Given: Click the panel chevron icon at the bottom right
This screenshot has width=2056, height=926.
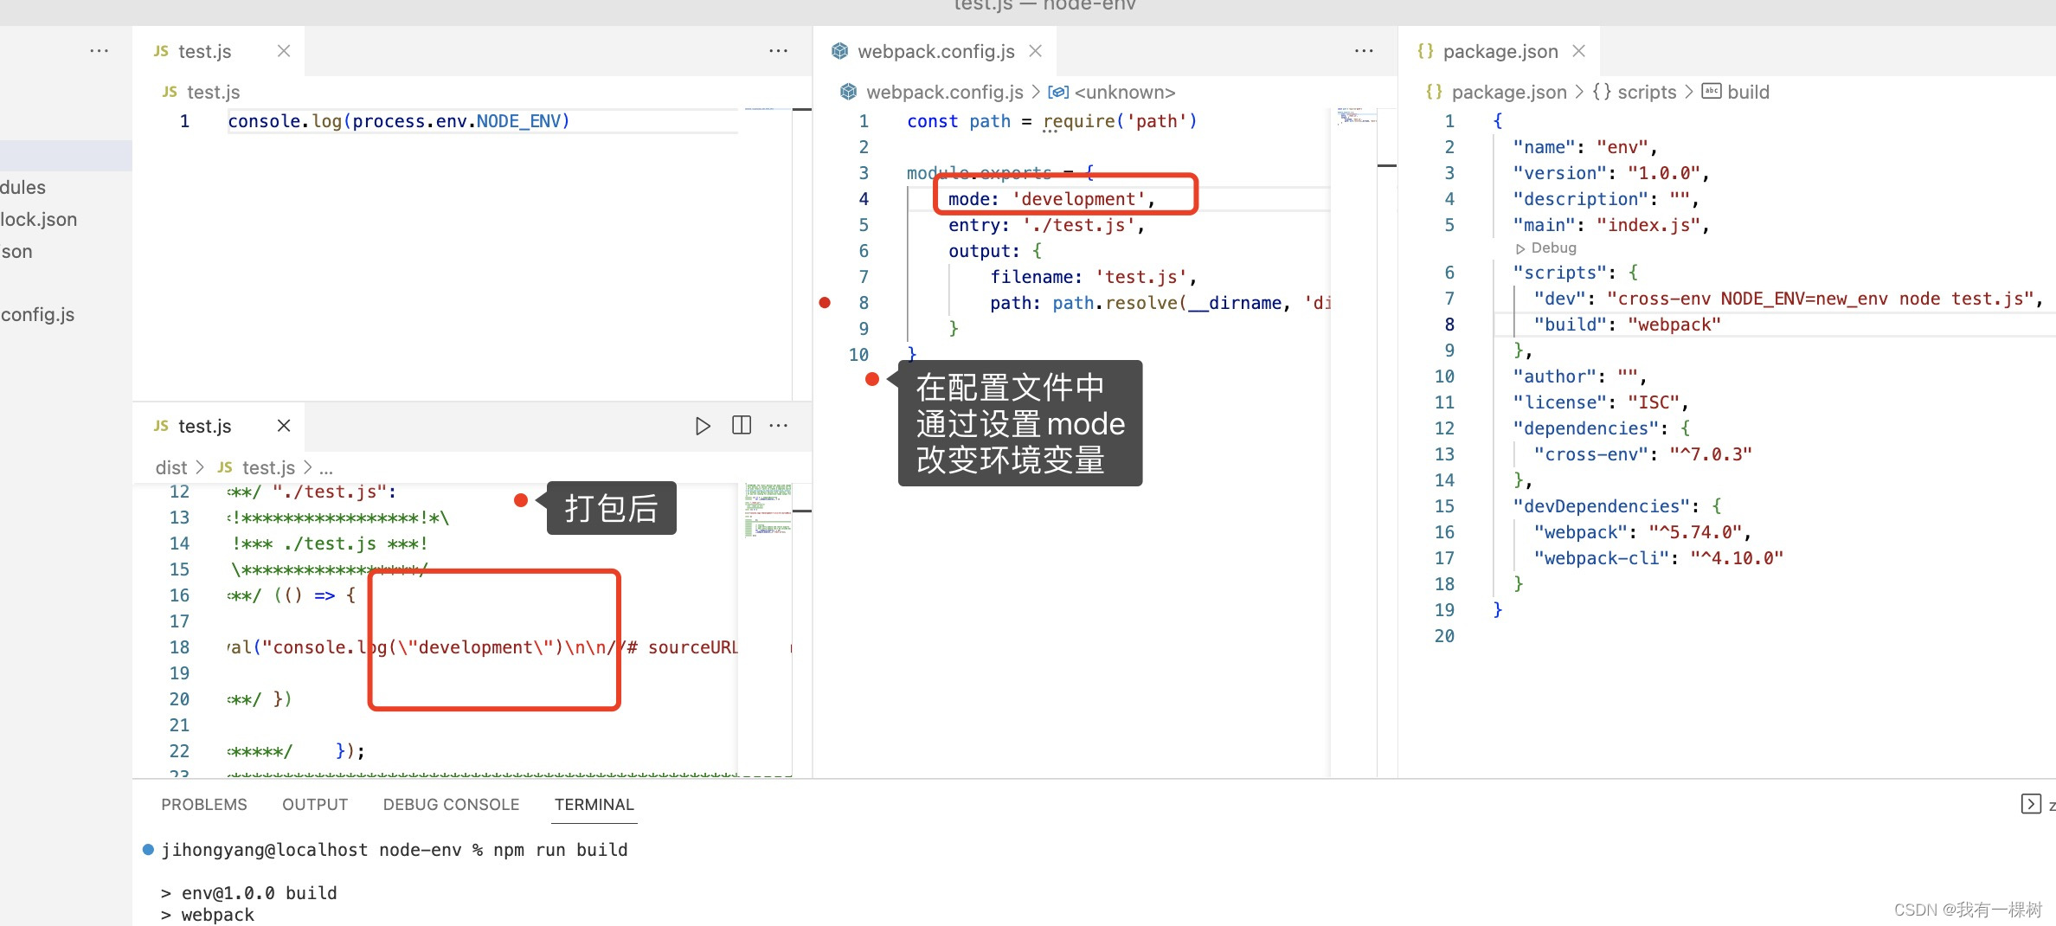Looking at the screenshot, I should [x=2032, y=805].
